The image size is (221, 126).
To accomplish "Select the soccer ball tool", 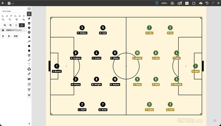I will pos(29,32).
